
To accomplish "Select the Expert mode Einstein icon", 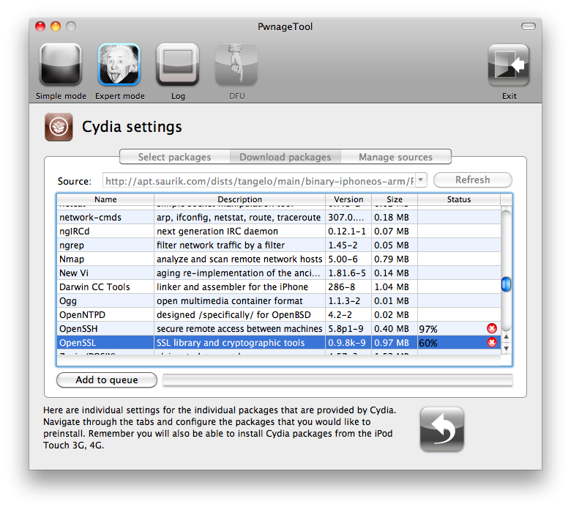I will [x=119, y=64].
